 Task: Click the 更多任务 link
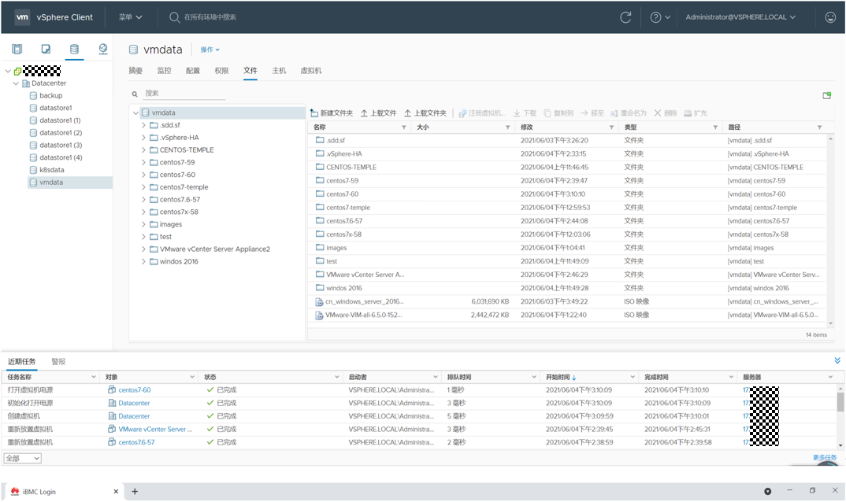click(x=825, y=457)
